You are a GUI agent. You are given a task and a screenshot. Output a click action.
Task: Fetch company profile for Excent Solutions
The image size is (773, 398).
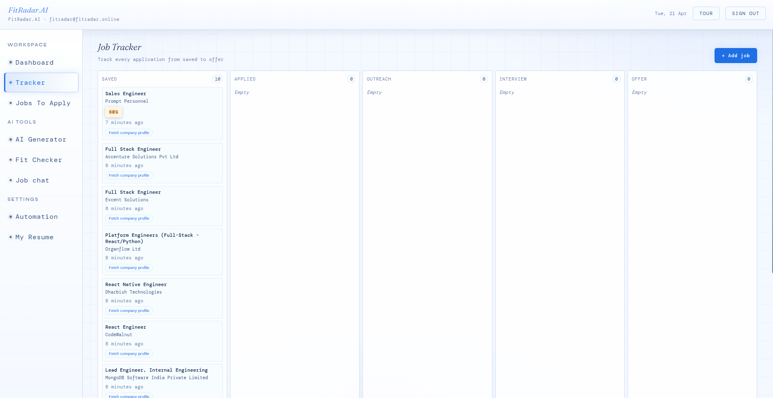[x=129, y=218]
